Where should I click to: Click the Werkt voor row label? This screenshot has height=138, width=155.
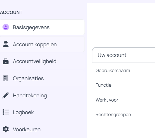pyautogui.click(x=107, y=100)
